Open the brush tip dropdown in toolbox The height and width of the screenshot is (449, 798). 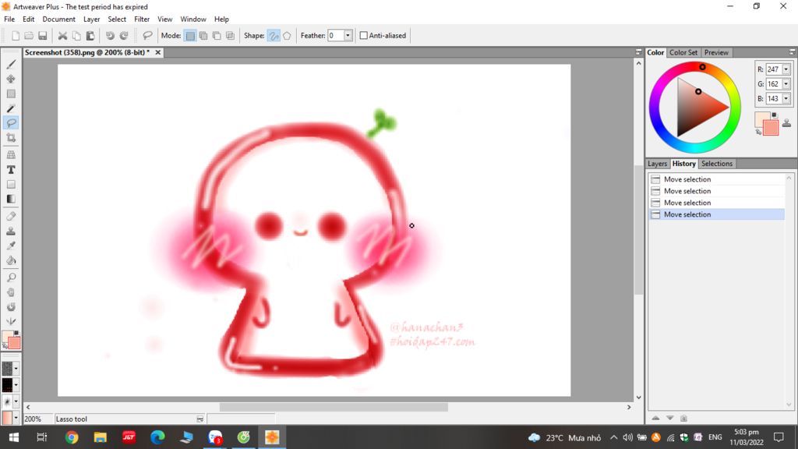coord(16,401)
